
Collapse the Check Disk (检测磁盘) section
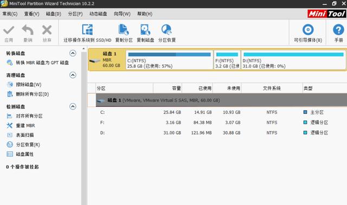pyautogui.click(x=73, y=106)
